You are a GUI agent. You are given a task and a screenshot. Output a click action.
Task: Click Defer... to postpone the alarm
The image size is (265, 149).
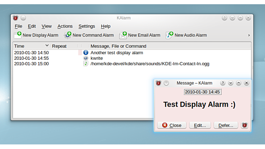point(226,125)
